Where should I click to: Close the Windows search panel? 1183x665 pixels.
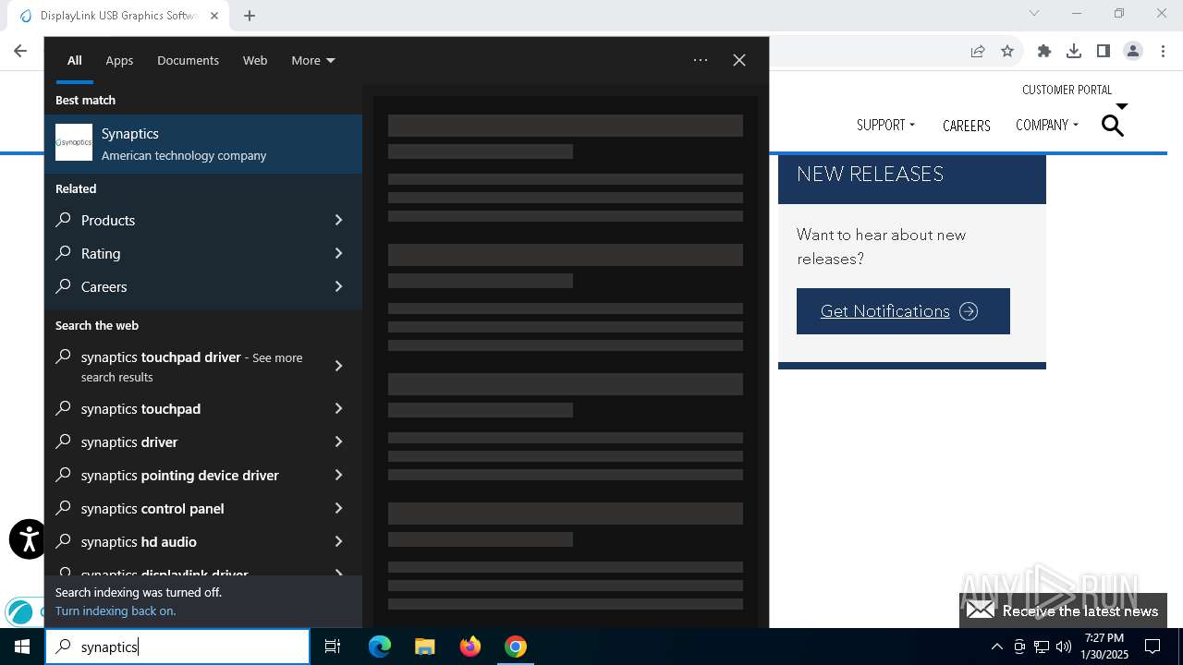[x=739, y=60]
